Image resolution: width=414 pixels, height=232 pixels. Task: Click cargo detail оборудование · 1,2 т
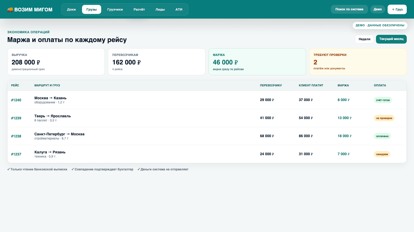49,102
